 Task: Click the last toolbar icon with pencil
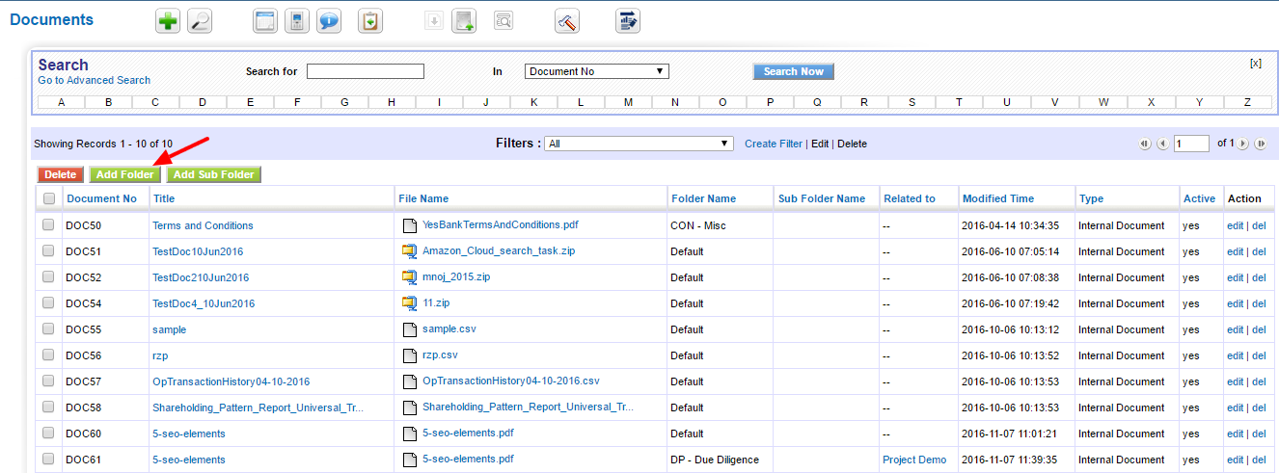(x=628, y=21)
